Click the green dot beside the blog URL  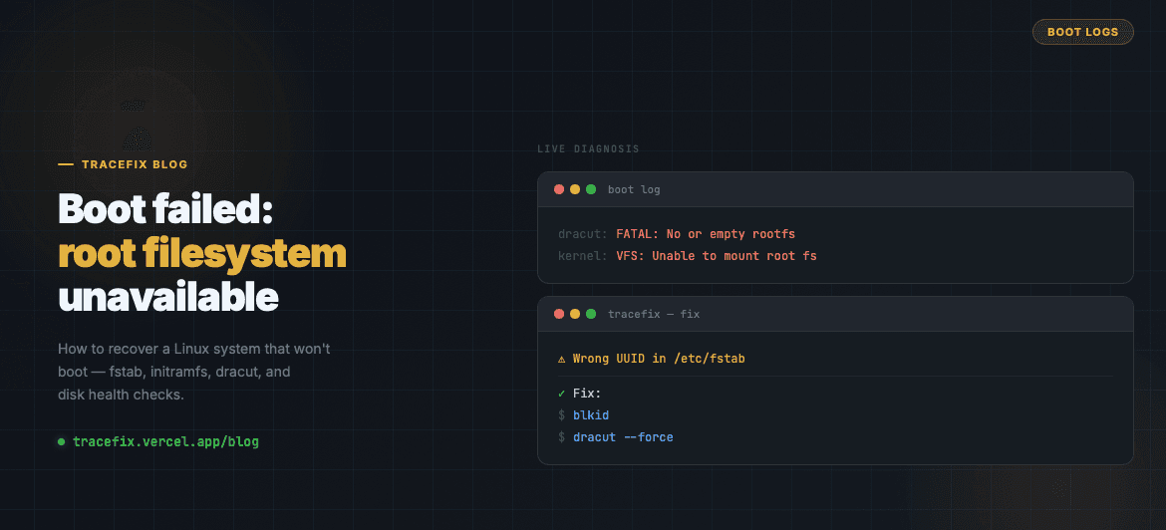pyautogui.click(x=62, y=441)
